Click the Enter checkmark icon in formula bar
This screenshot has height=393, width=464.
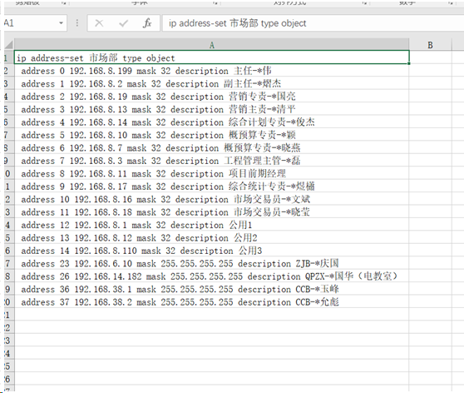(123, 23)
